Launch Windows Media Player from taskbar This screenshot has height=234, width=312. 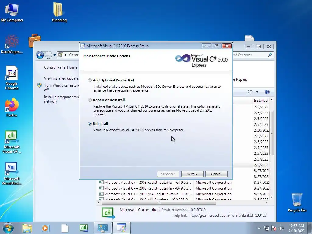(x=46, y=228)
